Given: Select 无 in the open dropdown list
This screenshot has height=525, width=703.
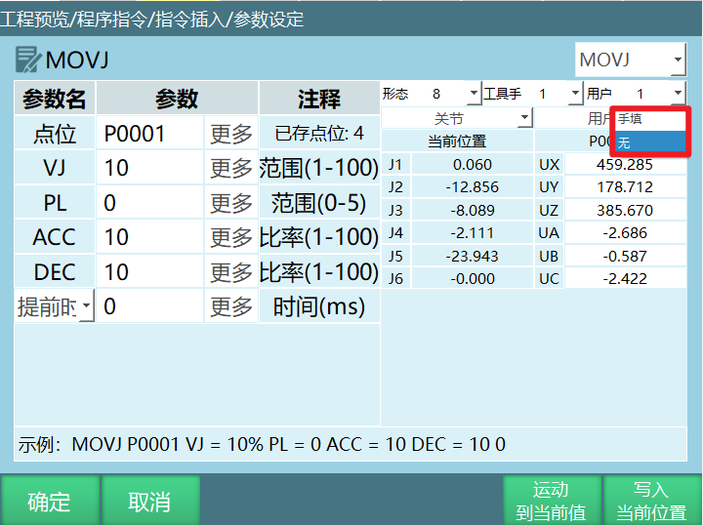Looking at the screenshot, I should click(x=649, y=142).
